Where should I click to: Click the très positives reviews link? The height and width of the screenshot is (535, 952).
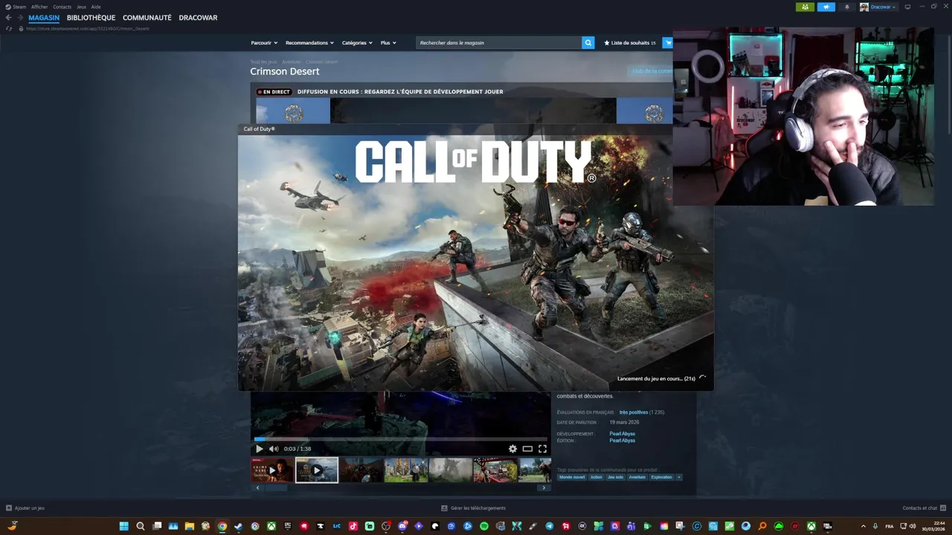[x=633, y=412]
